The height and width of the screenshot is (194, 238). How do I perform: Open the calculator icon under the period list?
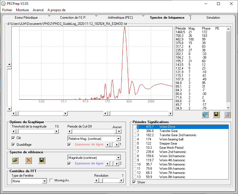pyautogui.click(x=227, y=114)
